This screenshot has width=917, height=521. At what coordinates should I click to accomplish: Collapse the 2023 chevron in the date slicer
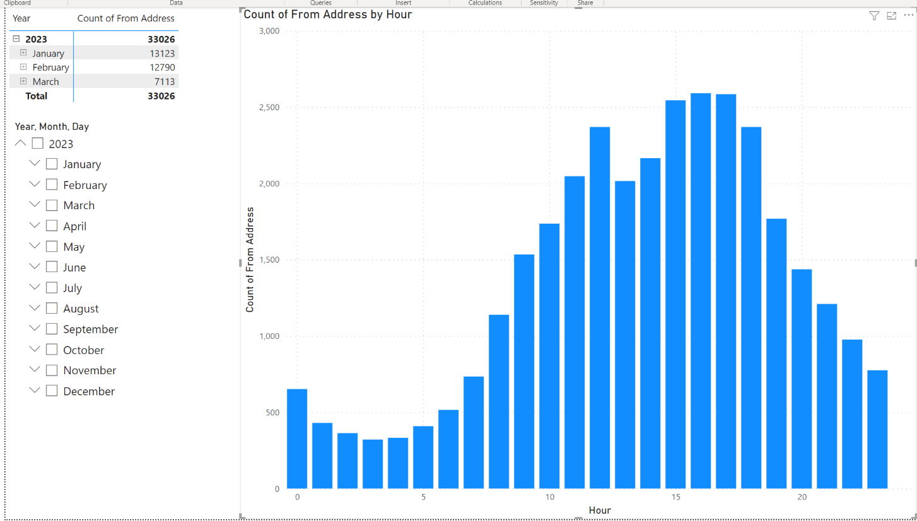pyautogui.click(x=20, y=143)
